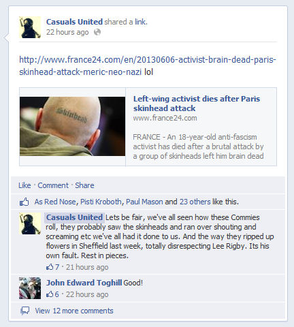Open Casuals United avatar in comment

pos(30,223)
